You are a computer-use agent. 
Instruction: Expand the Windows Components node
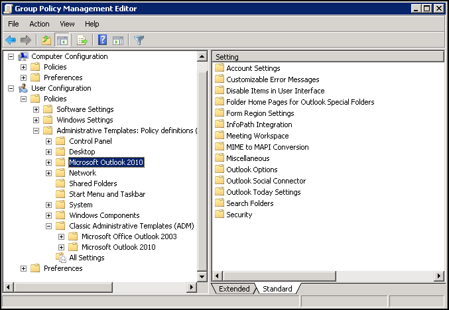click(48, 216)
